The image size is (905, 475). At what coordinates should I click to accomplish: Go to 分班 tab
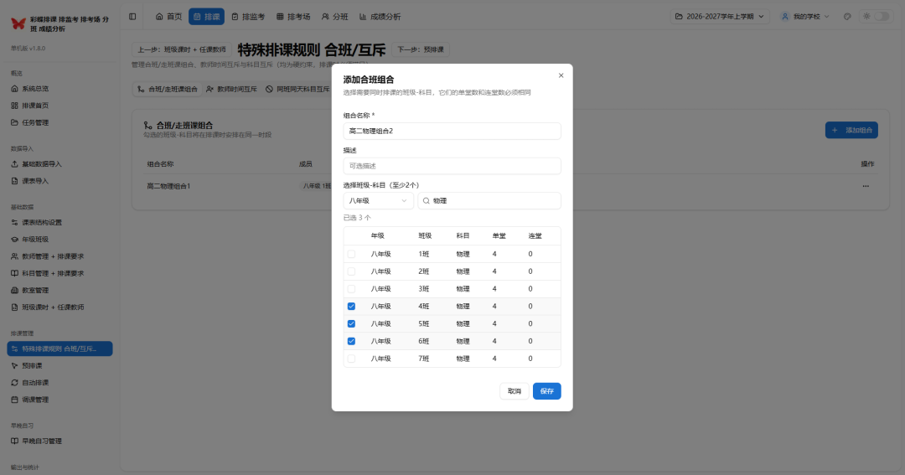(334, 17)
